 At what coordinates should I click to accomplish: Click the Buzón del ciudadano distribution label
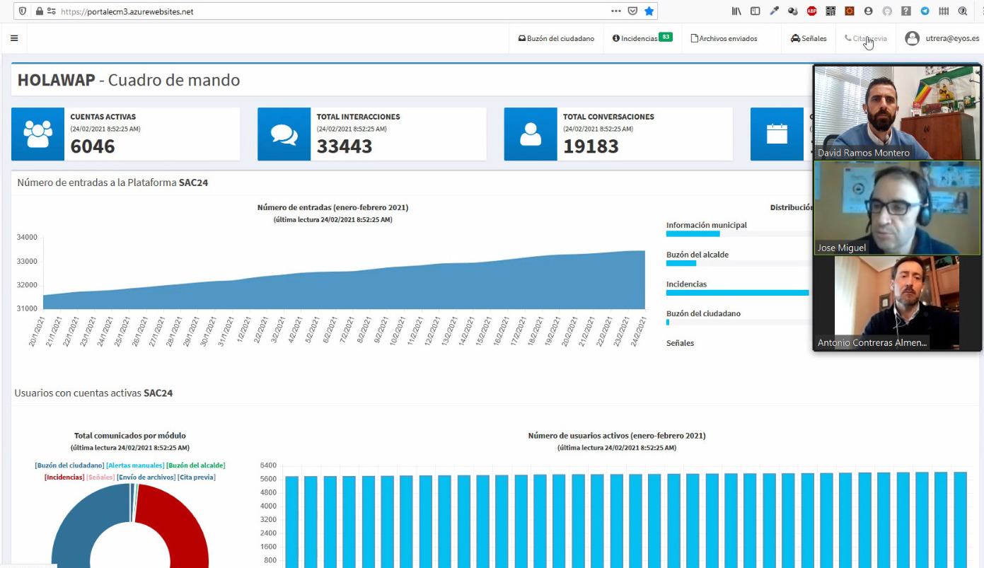click(703, 313)
